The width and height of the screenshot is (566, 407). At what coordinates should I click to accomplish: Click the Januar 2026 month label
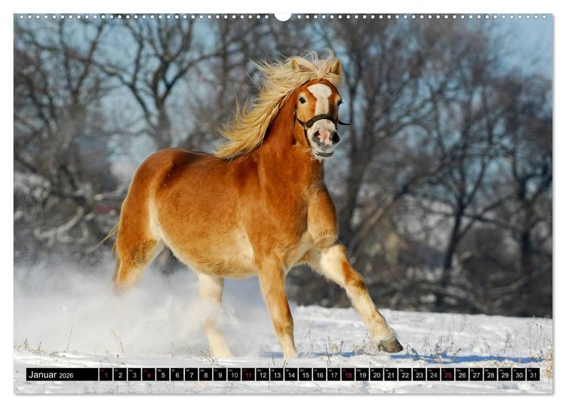[x=51, y=375]
